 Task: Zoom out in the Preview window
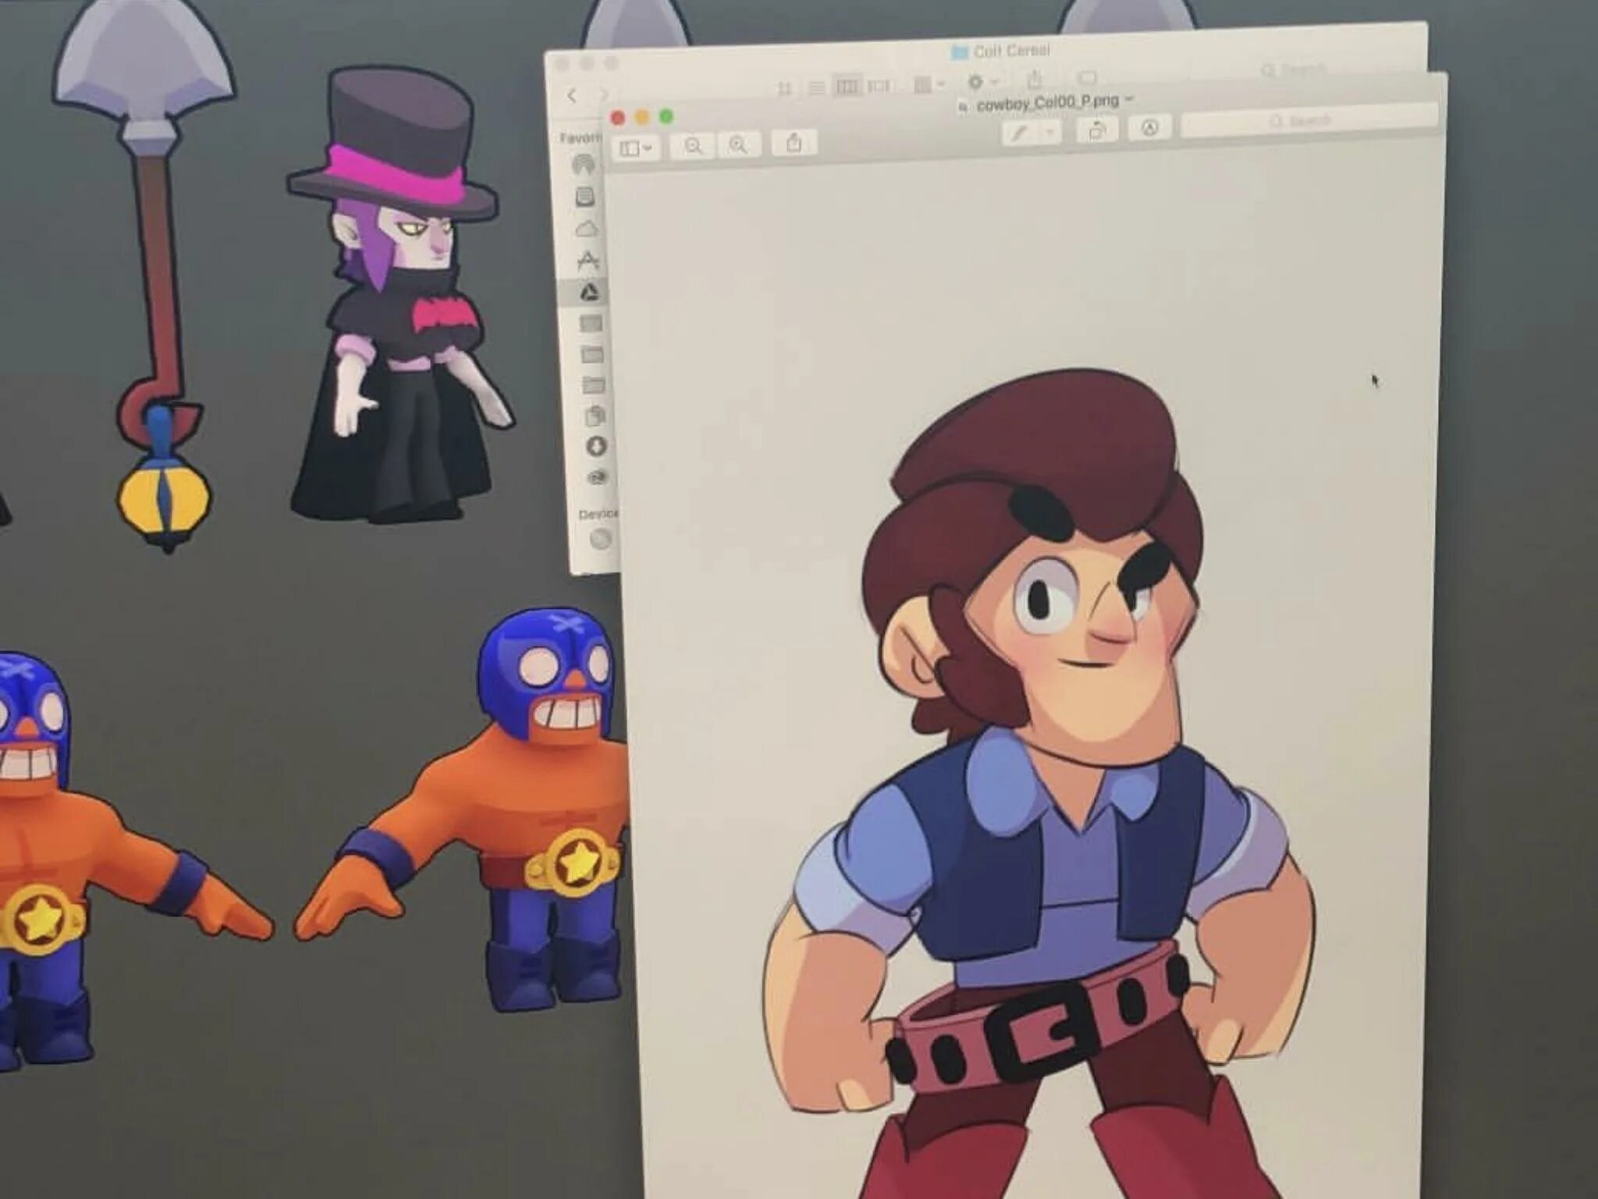point(693,146)
